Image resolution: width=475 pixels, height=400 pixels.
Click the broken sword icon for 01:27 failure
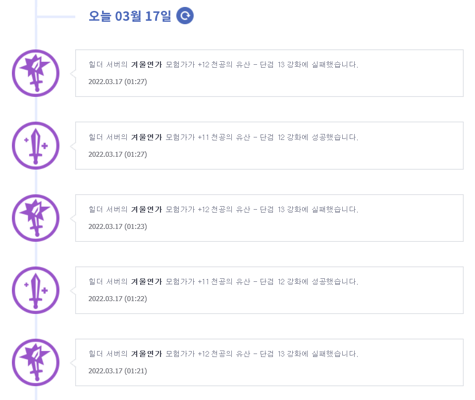pyautogui.click(x=36, y=73)
